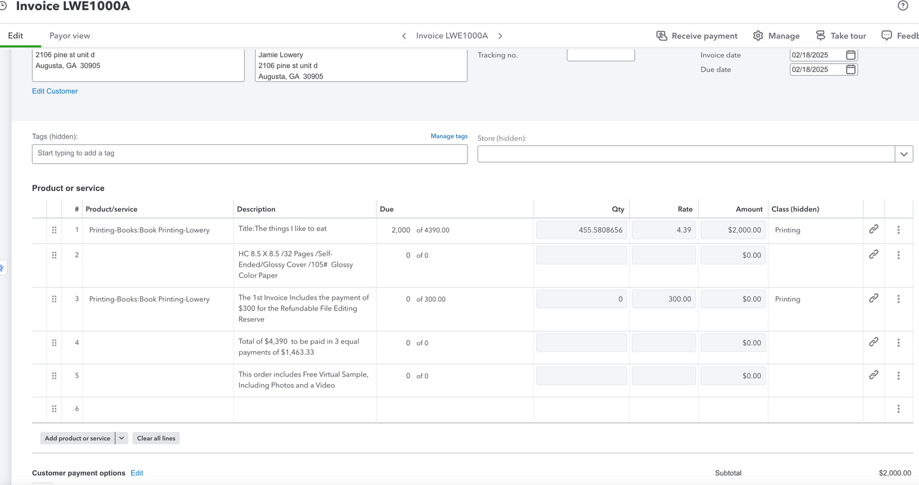Image resolution: width=919 pixels, height=485 pixels.
Task: Open the Manage tags link
Action: pos(449,136)
